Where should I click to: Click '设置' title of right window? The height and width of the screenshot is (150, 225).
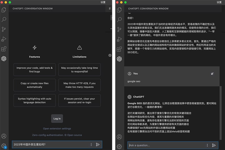pos(219,2)
